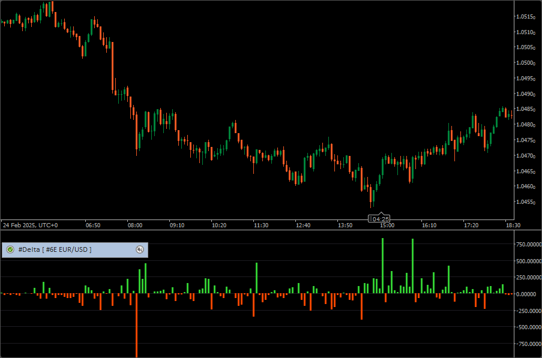Select the #Delta [ #6E EUR/USD ] label
The height and width of the screenshot is (358, 542).
pyautogui.click(x=55, y=249)
